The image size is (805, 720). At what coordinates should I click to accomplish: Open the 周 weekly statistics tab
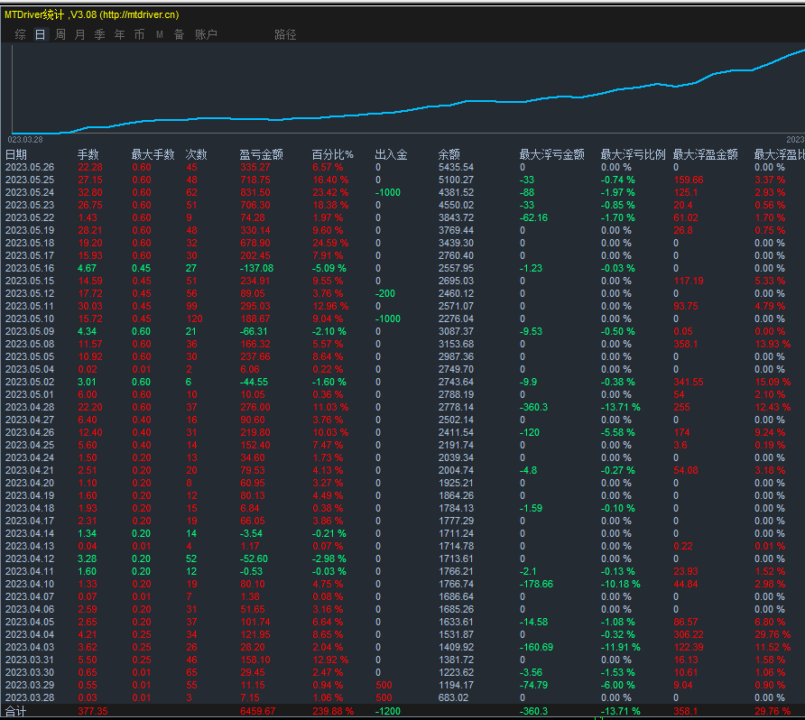coord(60,34)
